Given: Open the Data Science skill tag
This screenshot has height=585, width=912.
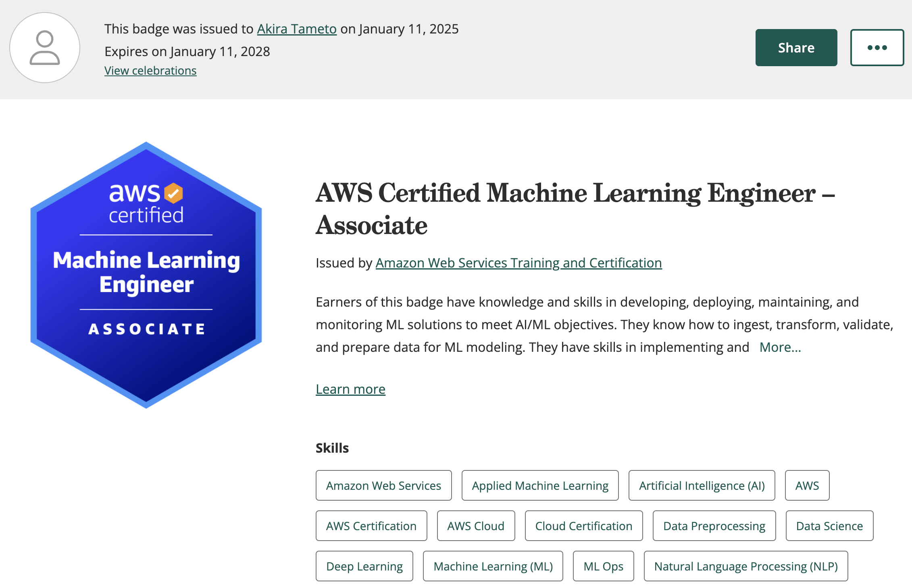Looking at the screenshot, I should tap(829, 526).
